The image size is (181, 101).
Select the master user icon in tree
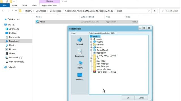[94, 39]
